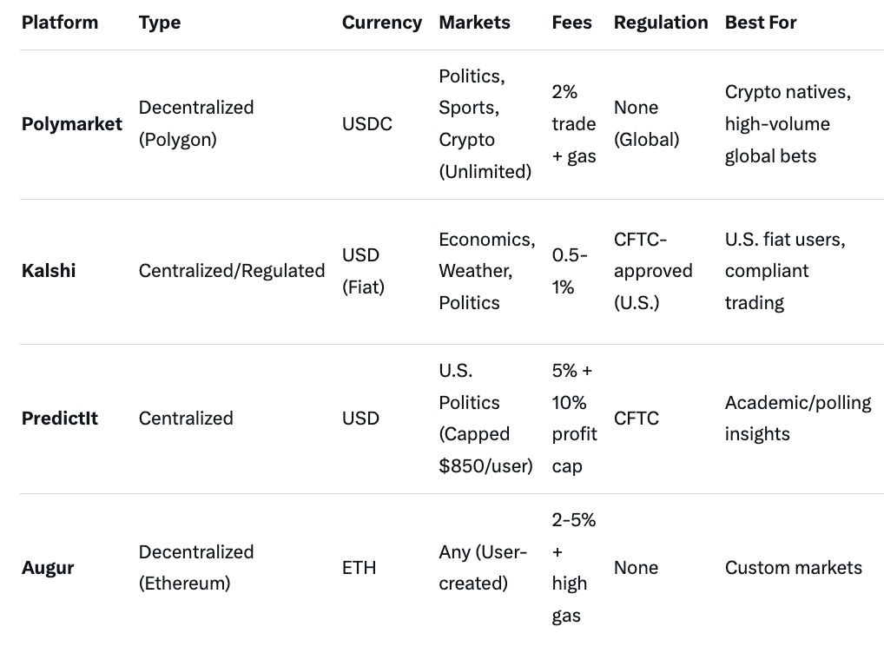Click the Regulation column header

tap(660, 23)
